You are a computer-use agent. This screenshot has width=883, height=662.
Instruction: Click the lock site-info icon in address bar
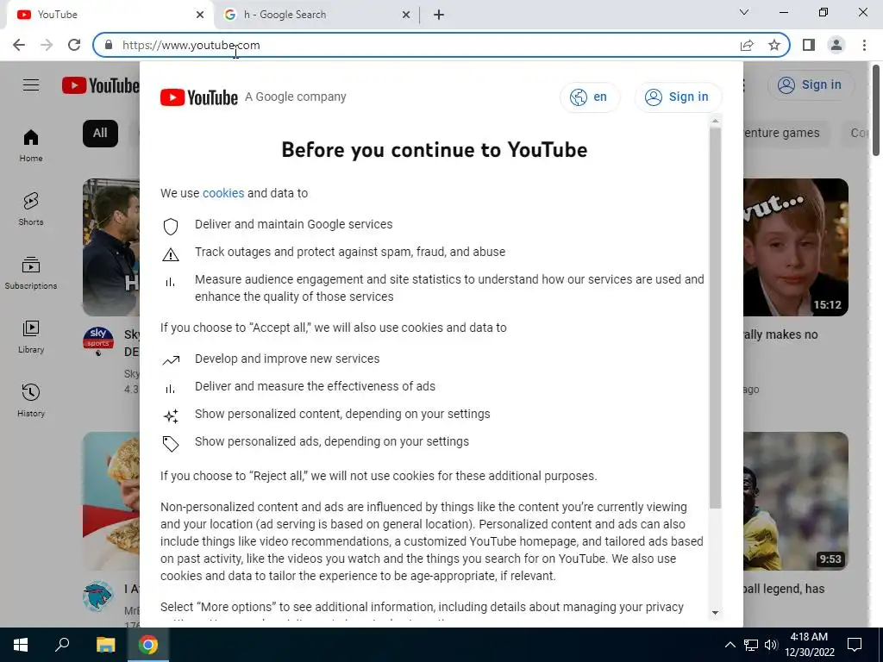[x=109, y=45]
